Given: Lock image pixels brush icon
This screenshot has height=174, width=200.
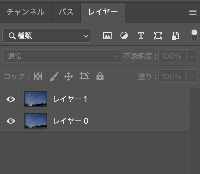Looking at the screenshot, I should pyautogui.click(x=54, y=76).
